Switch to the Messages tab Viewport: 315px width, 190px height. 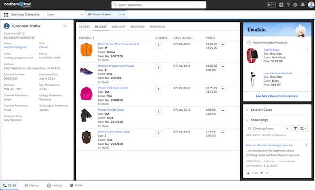(157, 27)
